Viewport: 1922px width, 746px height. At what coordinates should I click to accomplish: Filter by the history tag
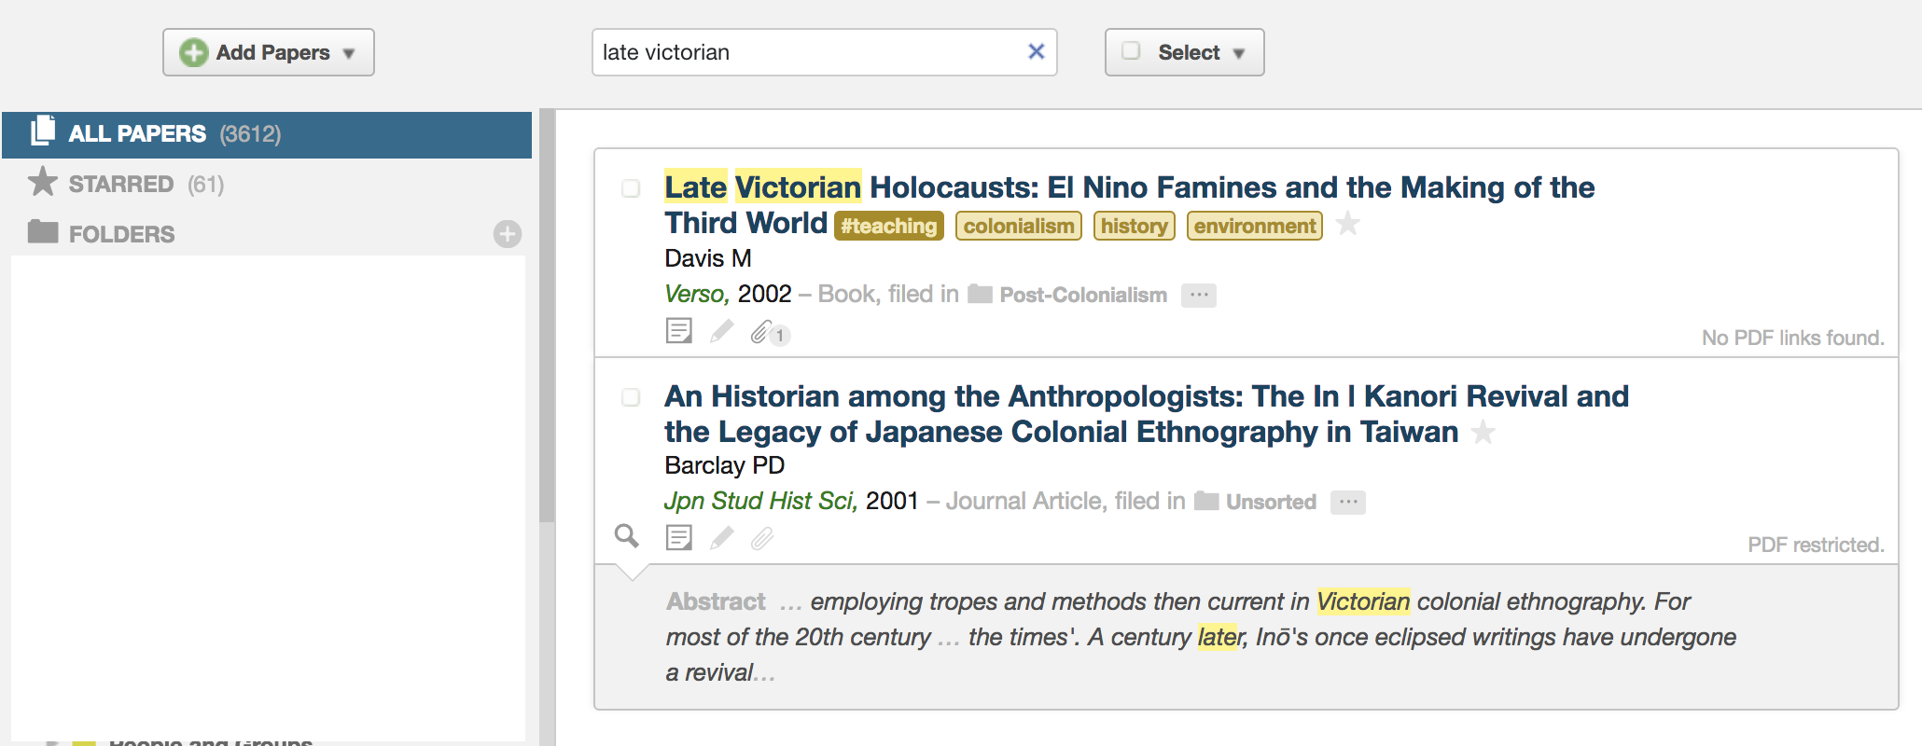tap(1134, 226)
